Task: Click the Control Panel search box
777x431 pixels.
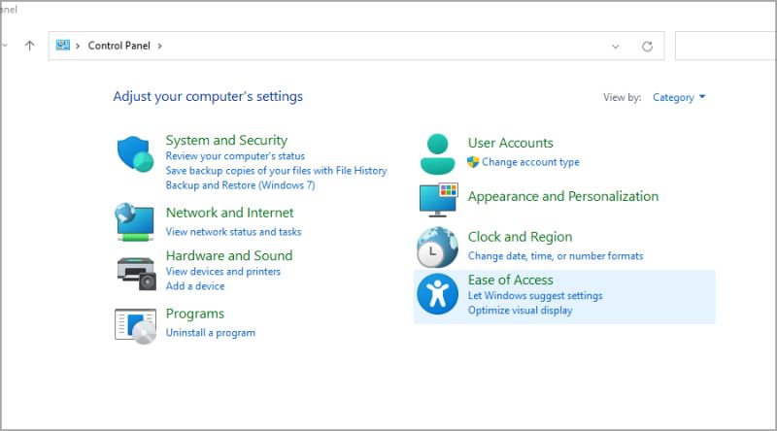Action: click(725, 46)
